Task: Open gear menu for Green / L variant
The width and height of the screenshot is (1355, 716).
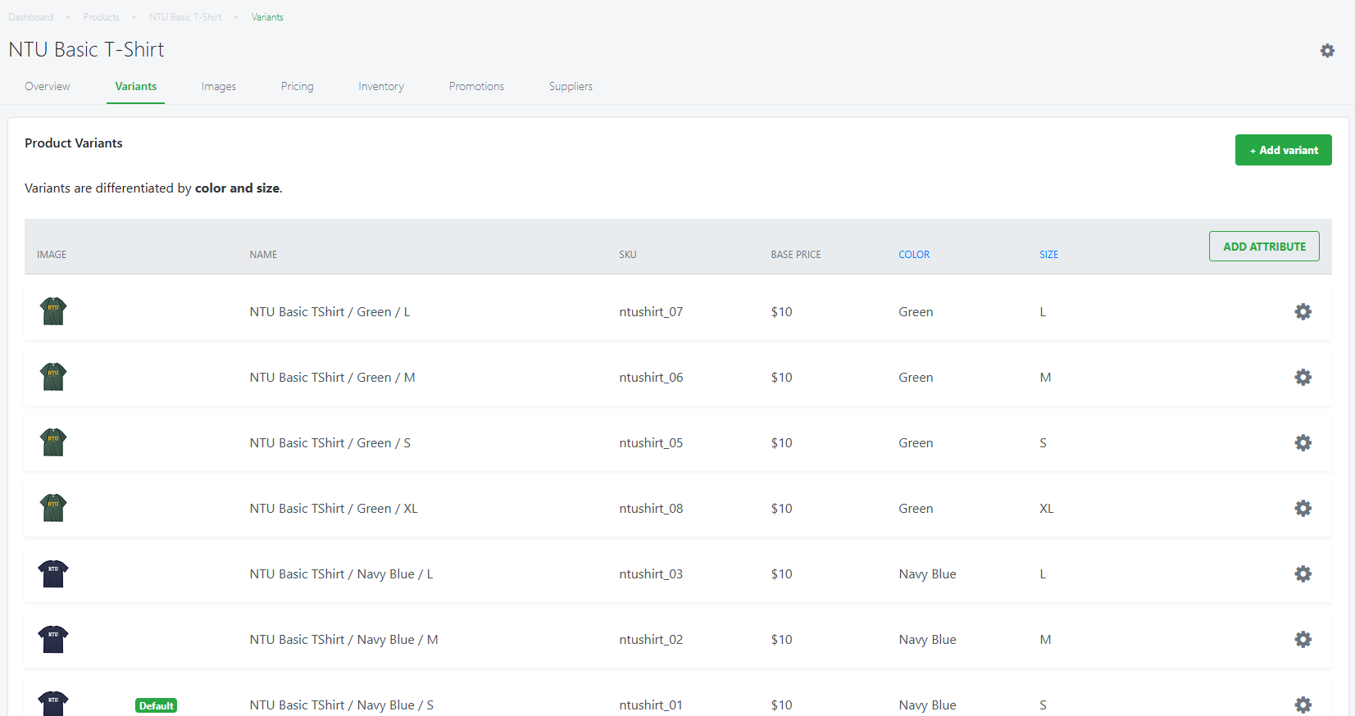Action: pos(1303,311)
